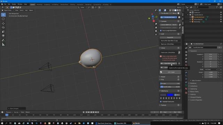Click the Location X input field

coord(211,55)
